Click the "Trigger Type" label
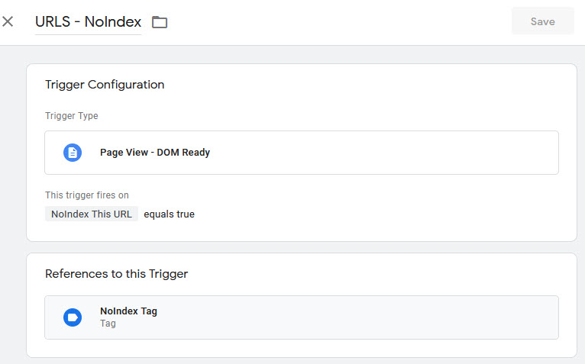The width and height of the screenshot is (585, 364). pyautogui.click(x=72, y=116)
